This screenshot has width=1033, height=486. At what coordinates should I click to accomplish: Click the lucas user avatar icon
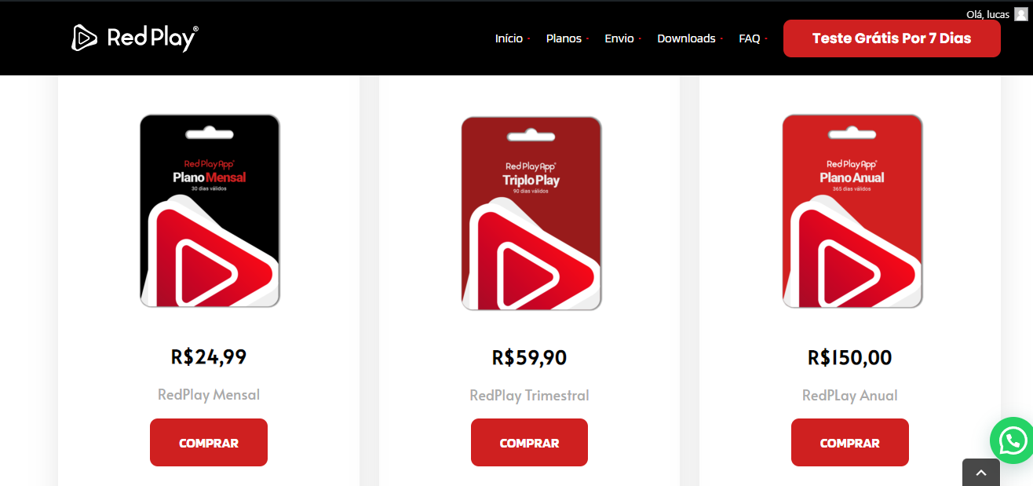1020,14
